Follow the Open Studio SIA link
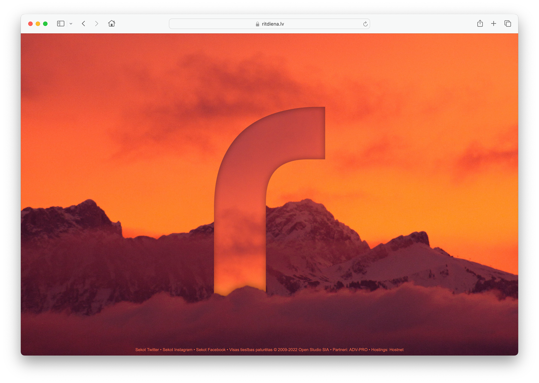This screenshot has width=539, height=383. pos(313,350)
